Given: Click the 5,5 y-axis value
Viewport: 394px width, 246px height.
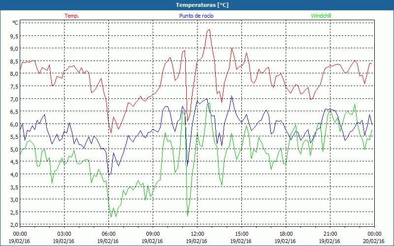Looking at the screenshot, I should (x=14, y=137).
